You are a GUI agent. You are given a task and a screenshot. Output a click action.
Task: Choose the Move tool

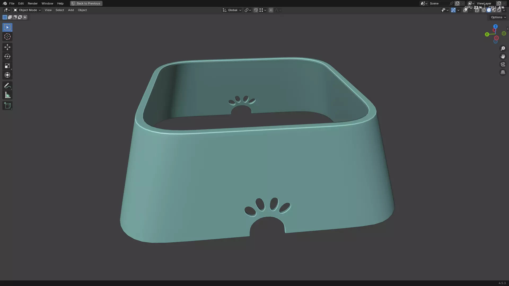tap(7, 47)
